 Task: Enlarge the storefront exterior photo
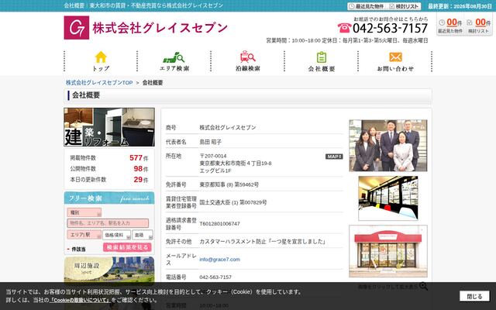(x=388, y=251)
